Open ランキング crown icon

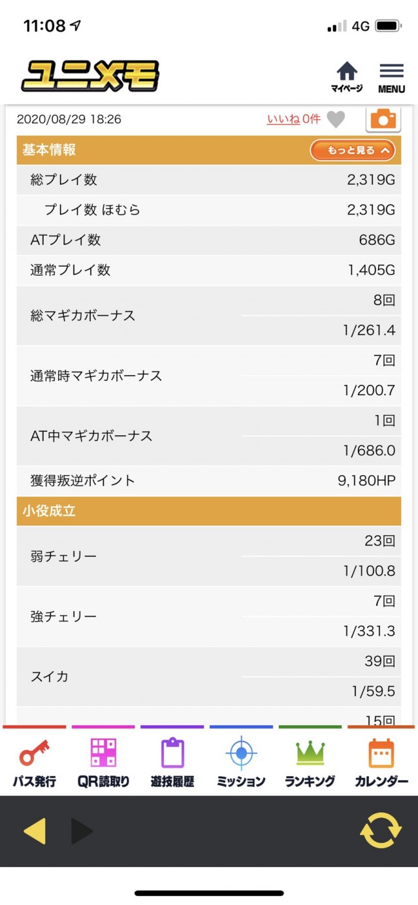pos(310,761)
